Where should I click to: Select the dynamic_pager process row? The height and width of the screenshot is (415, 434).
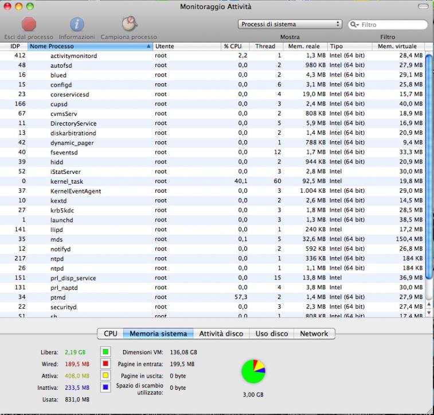point(212,142)
